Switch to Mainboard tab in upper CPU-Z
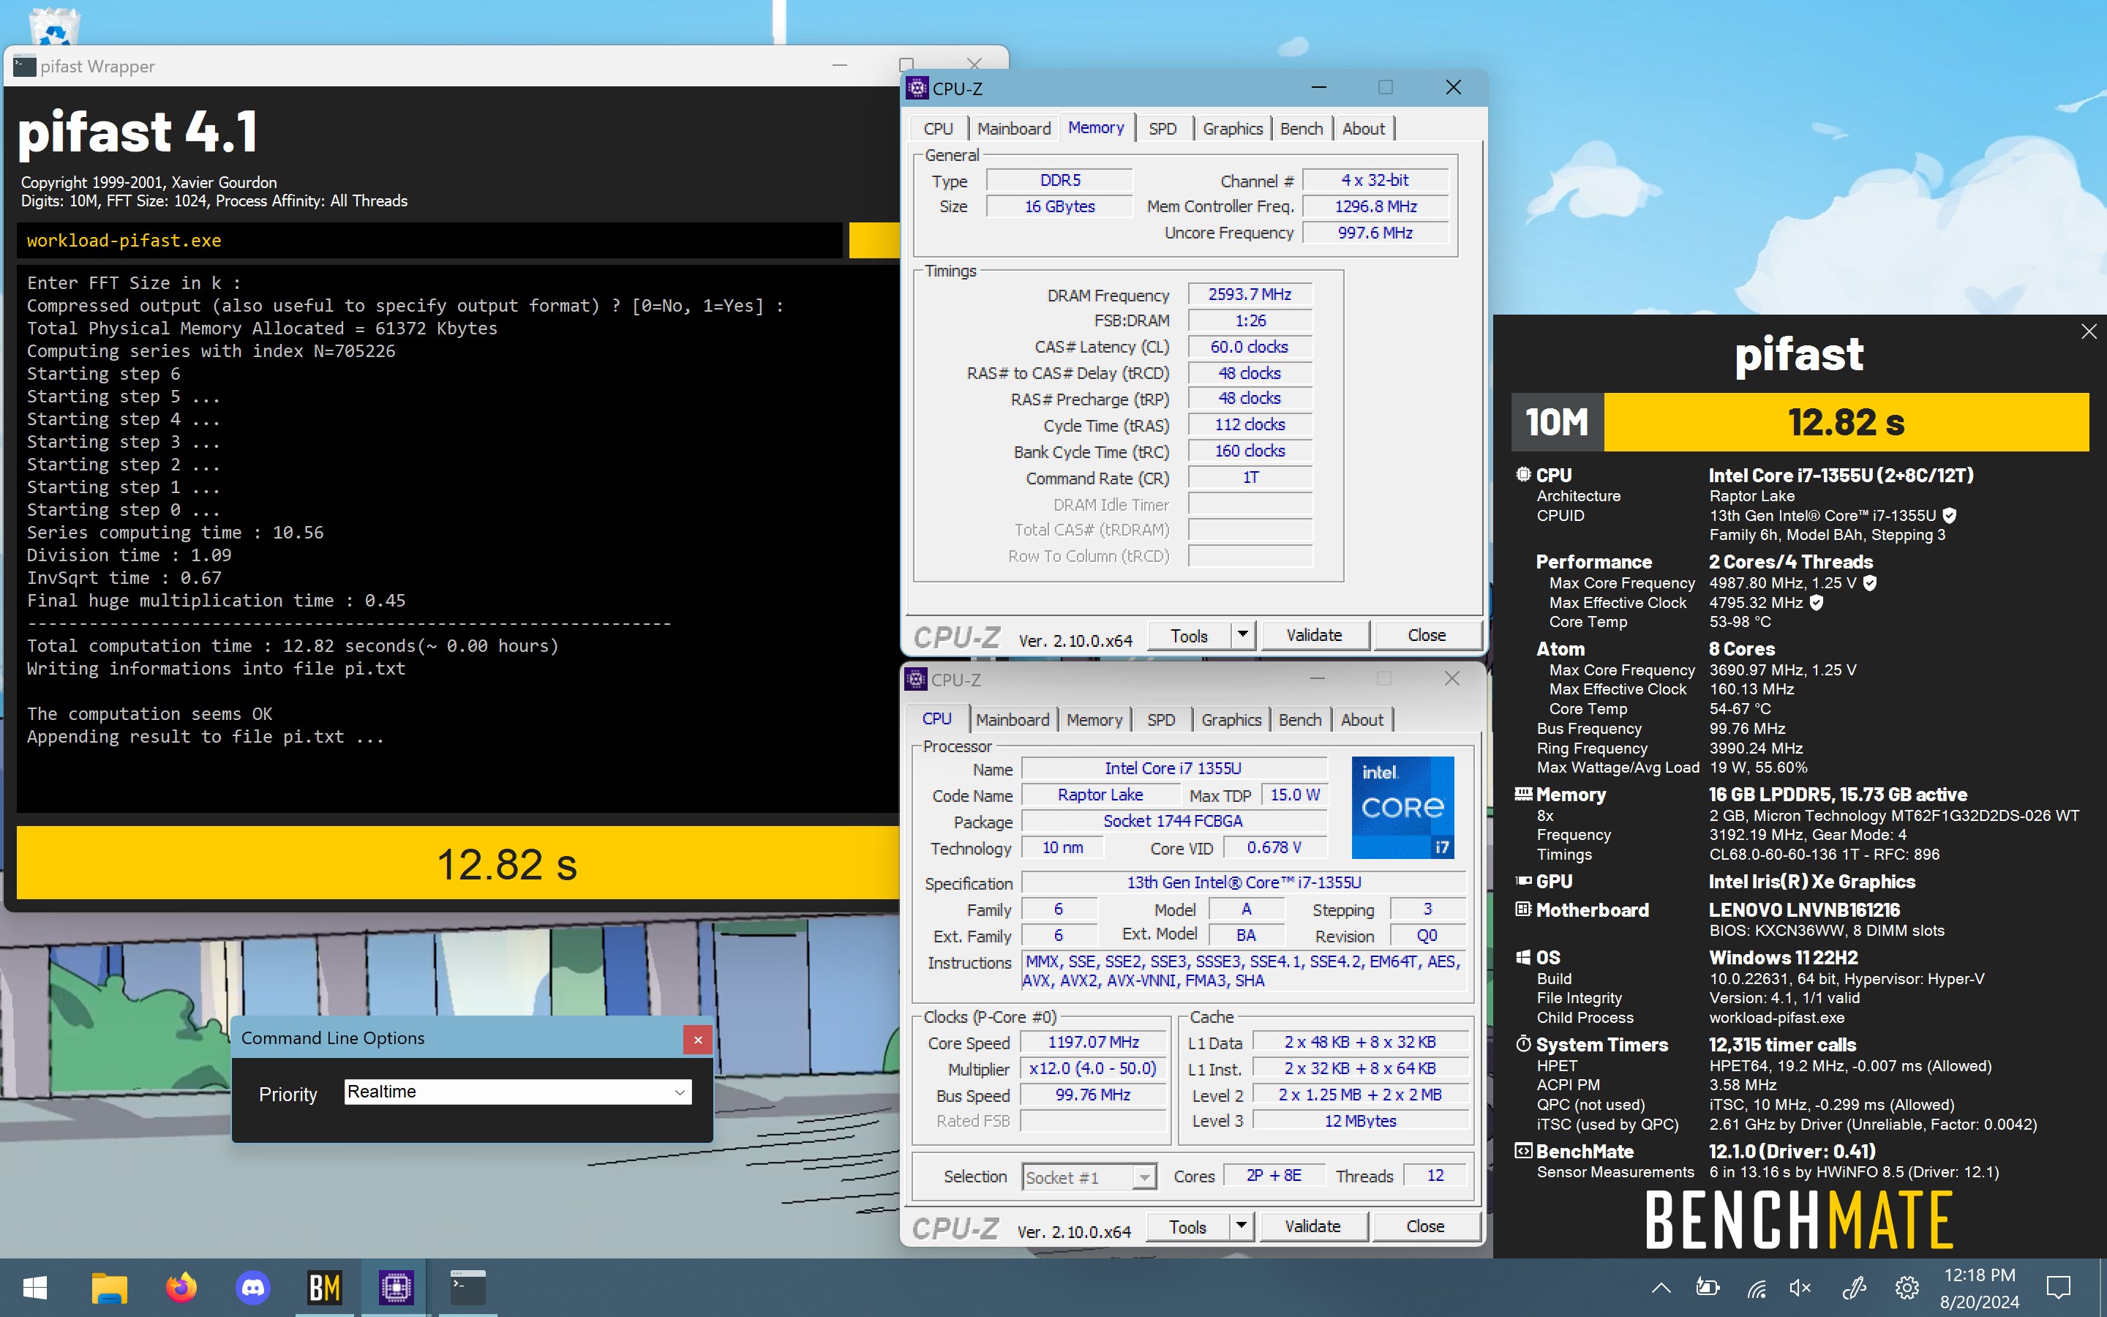 pos(1013,129)
